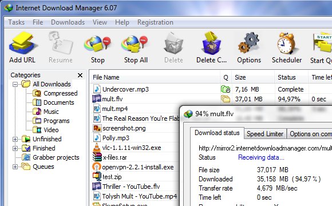Click the Compressed category folder icon
The width and height of the screenshot is (332, 206).
pyautogui.click(x=37, y=93)
